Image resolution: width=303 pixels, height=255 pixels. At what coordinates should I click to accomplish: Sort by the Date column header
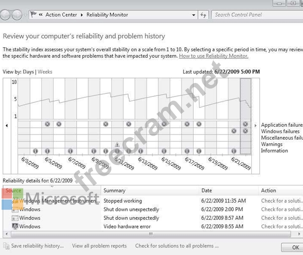228,190
